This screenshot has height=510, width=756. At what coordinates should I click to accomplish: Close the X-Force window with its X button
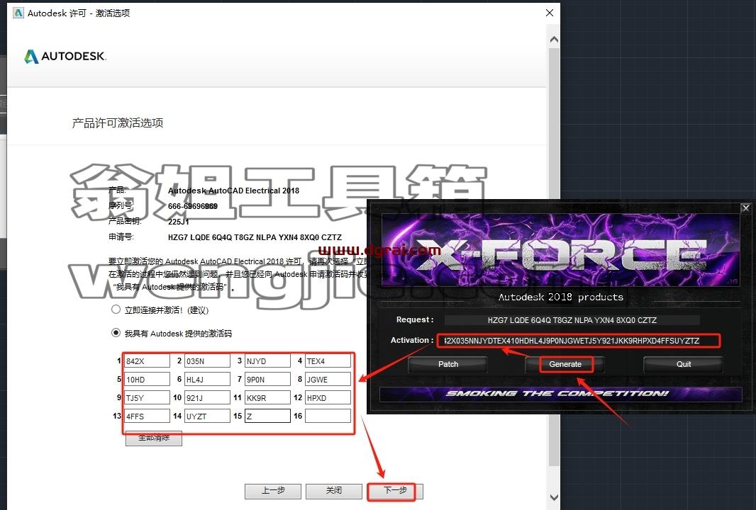[x=745, y=208]
